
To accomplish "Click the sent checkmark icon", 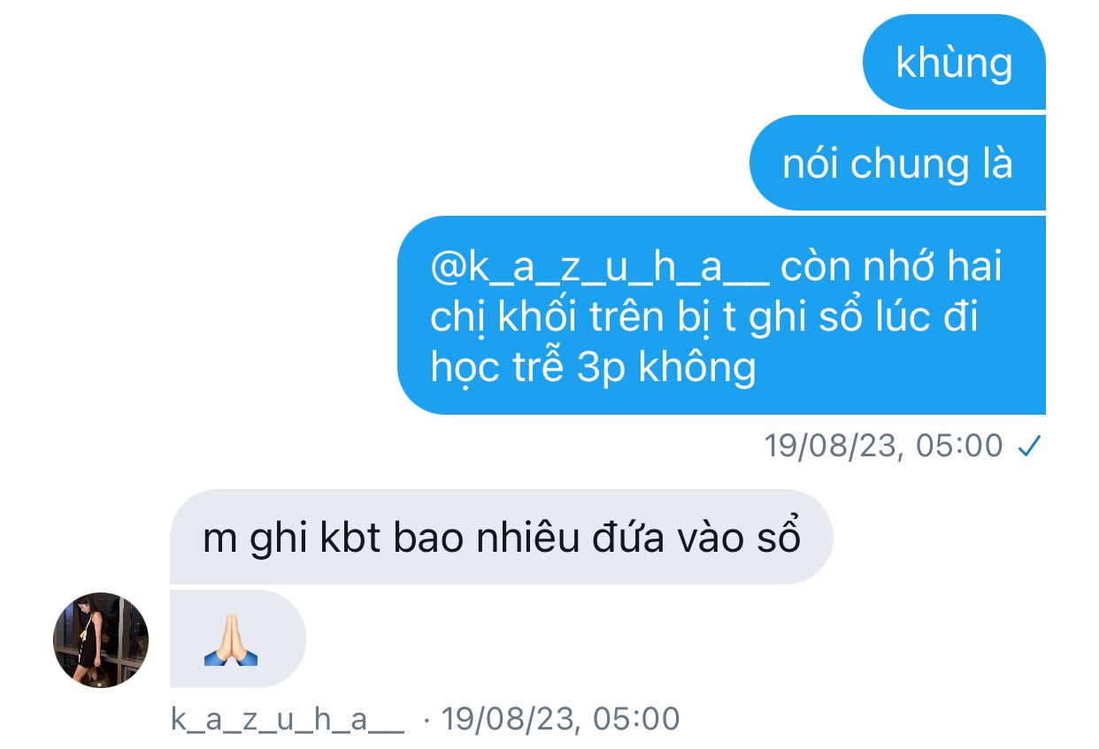I will pos(1027,447).
